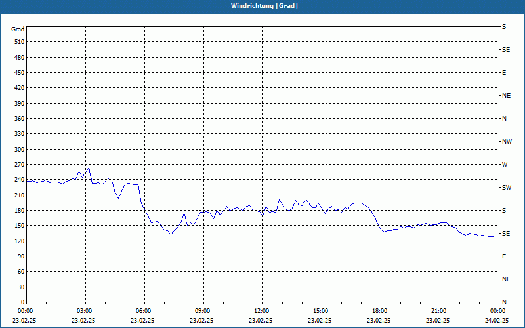Select the W compass label

pyautogui.click(x=505, y=165)
